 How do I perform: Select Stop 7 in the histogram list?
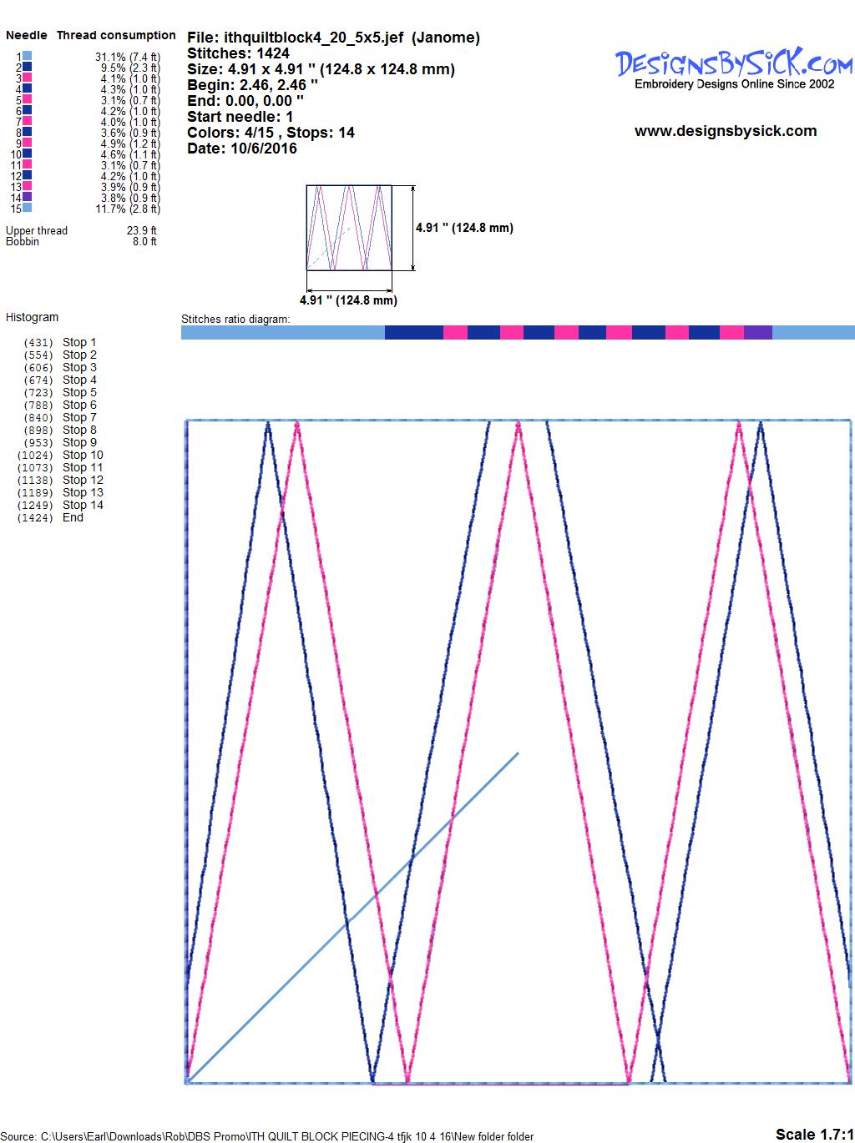(79, 417)
